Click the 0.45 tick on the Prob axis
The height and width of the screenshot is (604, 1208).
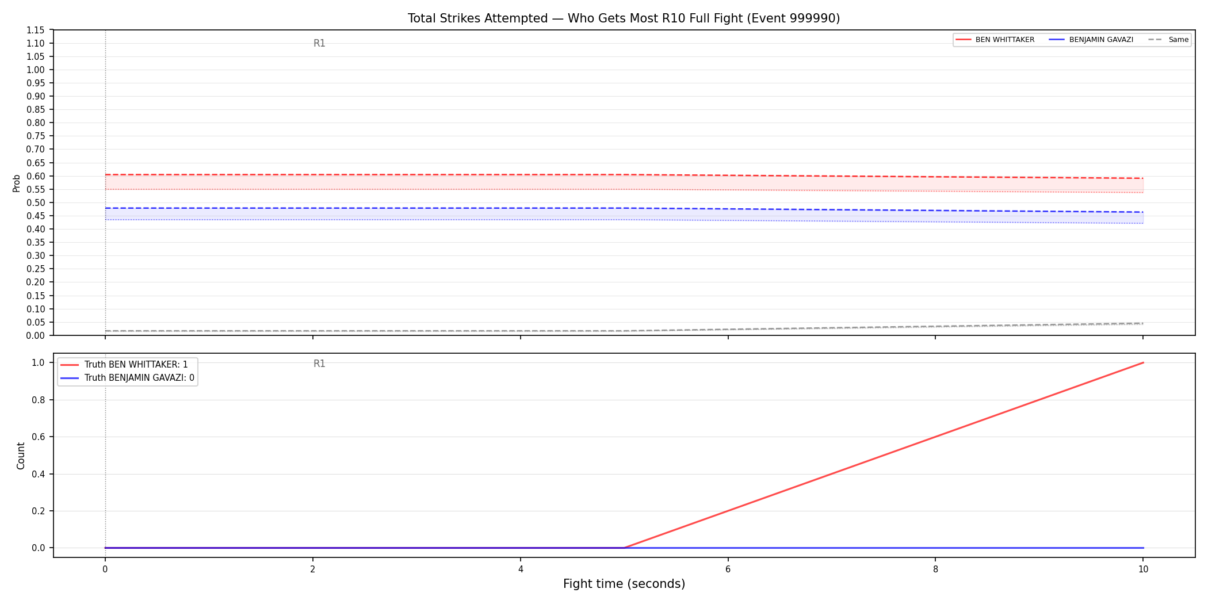tap(36, 216)
